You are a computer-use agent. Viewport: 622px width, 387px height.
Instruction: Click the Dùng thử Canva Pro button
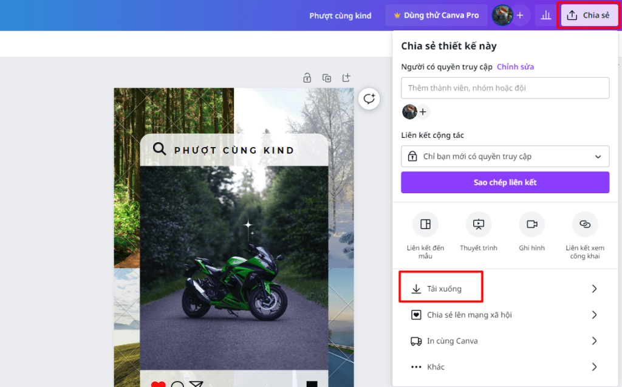436,15
